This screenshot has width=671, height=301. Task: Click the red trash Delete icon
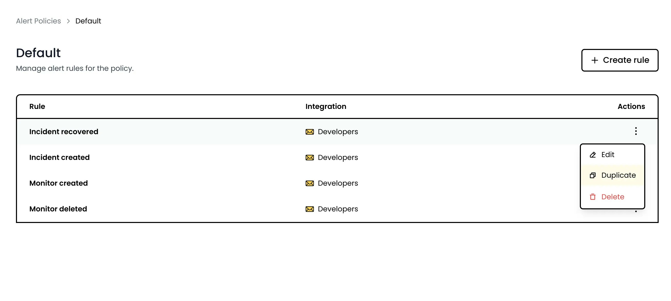[x=592, y=197]
